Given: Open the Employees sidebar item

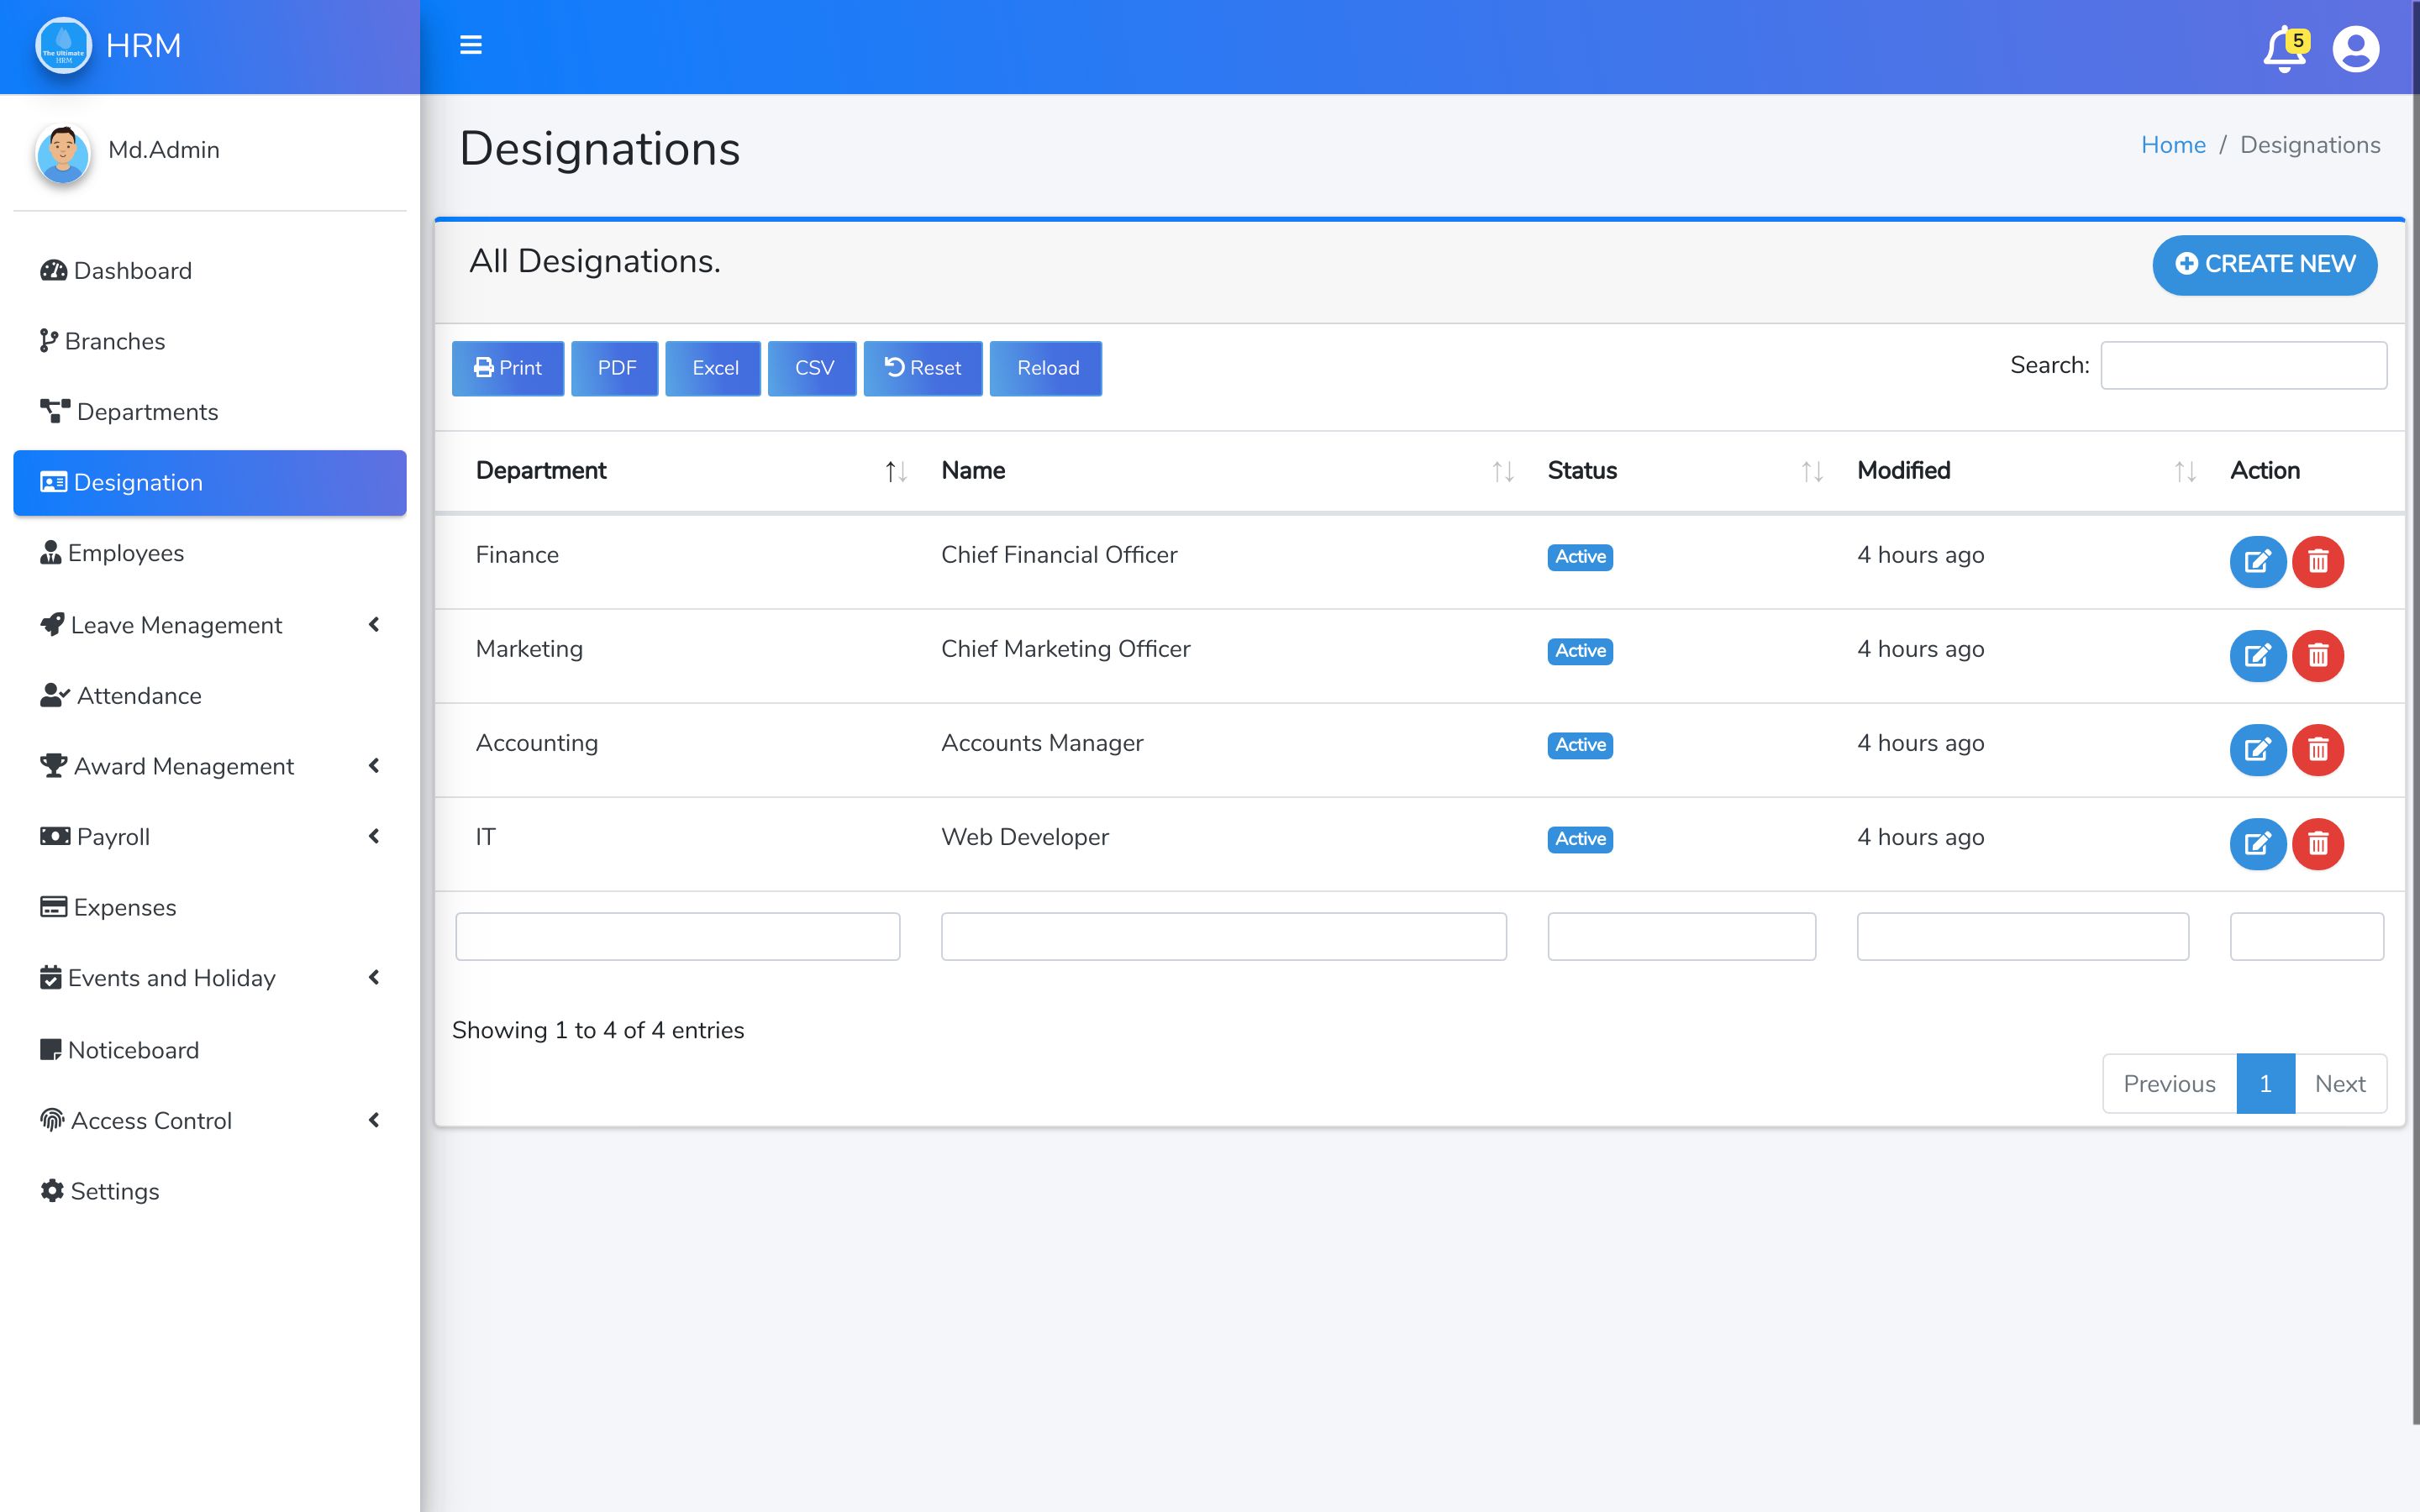Looking at the screenshot, I should 125,553.
